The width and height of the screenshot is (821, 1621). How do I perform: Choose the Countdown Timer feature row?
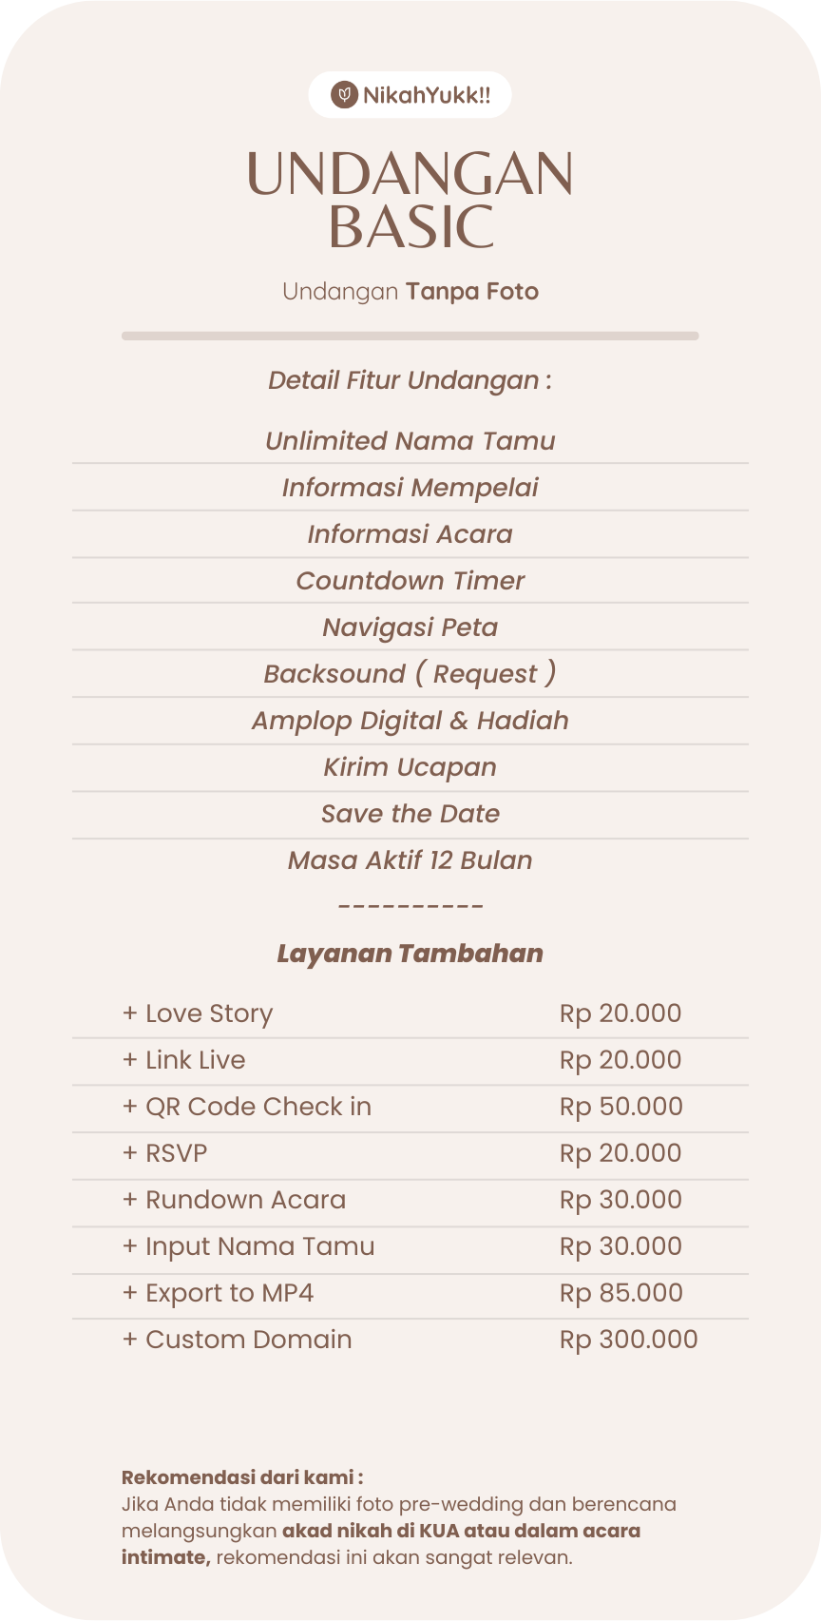pos(410,581)
